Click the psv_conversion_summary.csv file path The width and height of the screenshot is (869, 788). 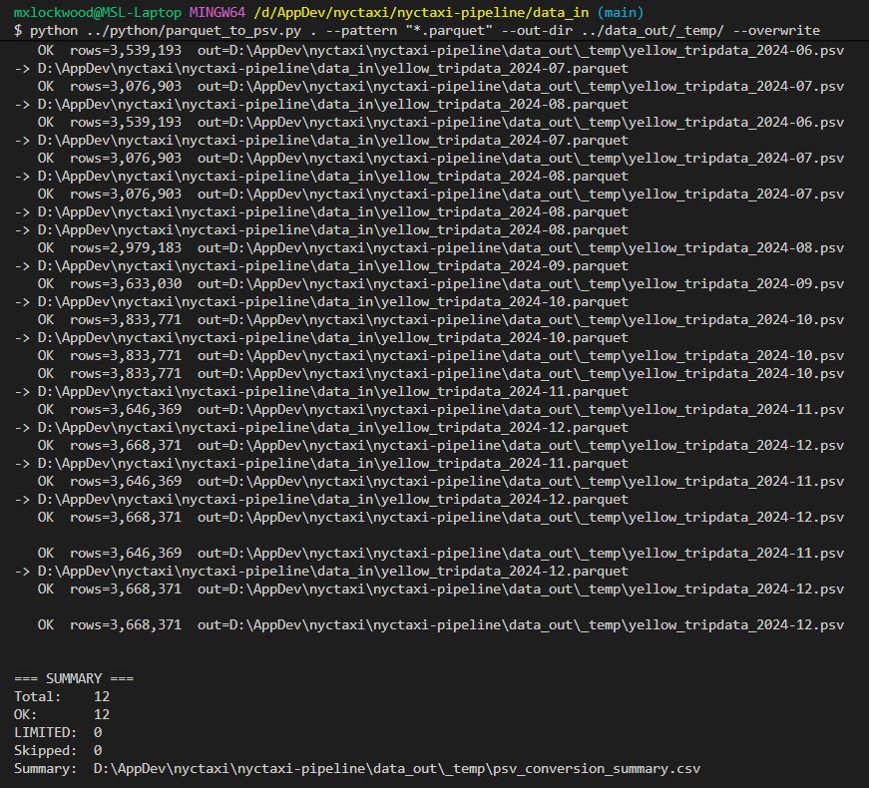(x=397, y=769)
